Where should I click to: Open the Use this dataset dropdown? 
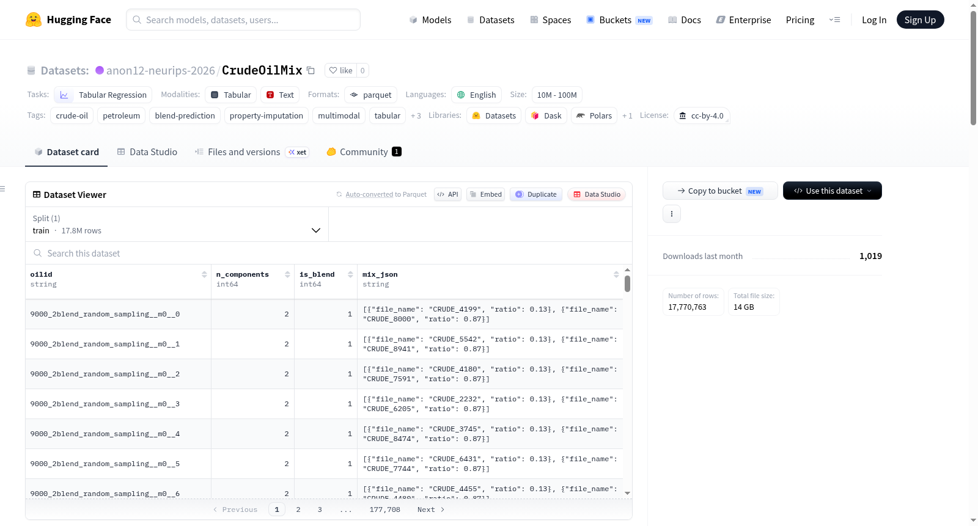coord(833,191)
